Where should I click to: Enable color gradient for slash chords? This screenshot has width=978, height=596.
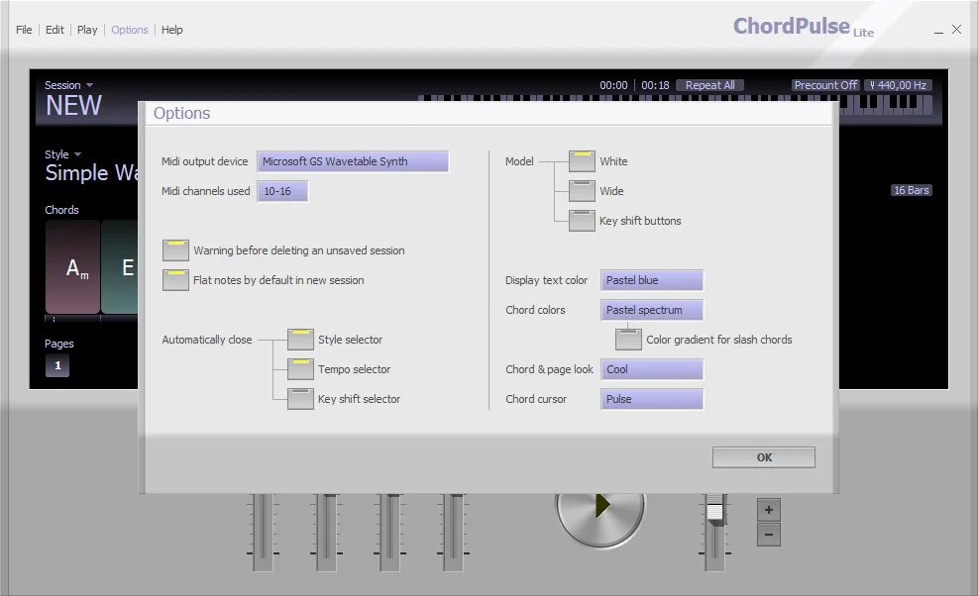628,340
